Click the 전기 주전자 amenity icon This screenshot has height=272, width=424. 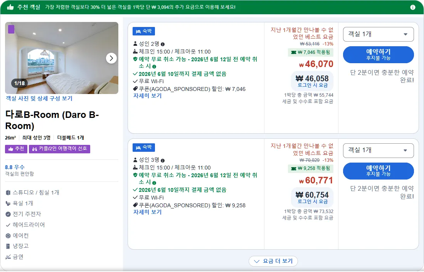tap(8, 214)
